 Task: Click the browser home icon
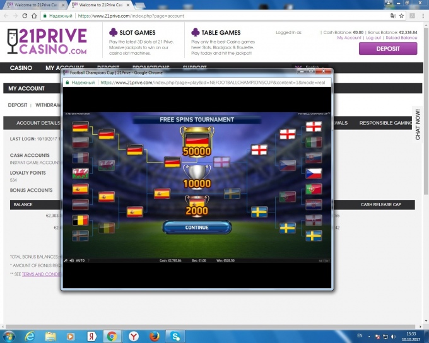[34, 16]
